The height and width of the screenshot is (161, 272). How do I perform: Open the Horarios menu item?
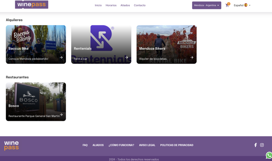pyautogui.click(x=111, y=5)
